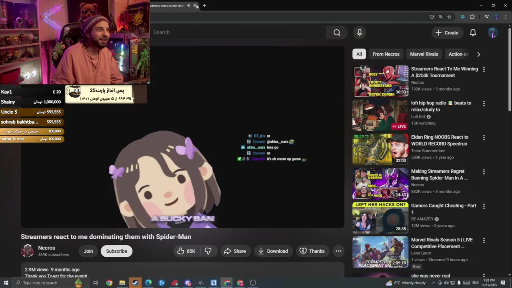Open the Necros channel name link
The height and width of the screenshot is (288, 512).
click(x=46, y=248)
